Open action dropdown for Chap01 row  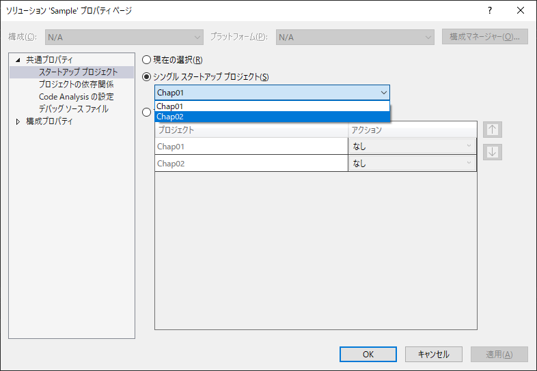[x=412, y=146]
